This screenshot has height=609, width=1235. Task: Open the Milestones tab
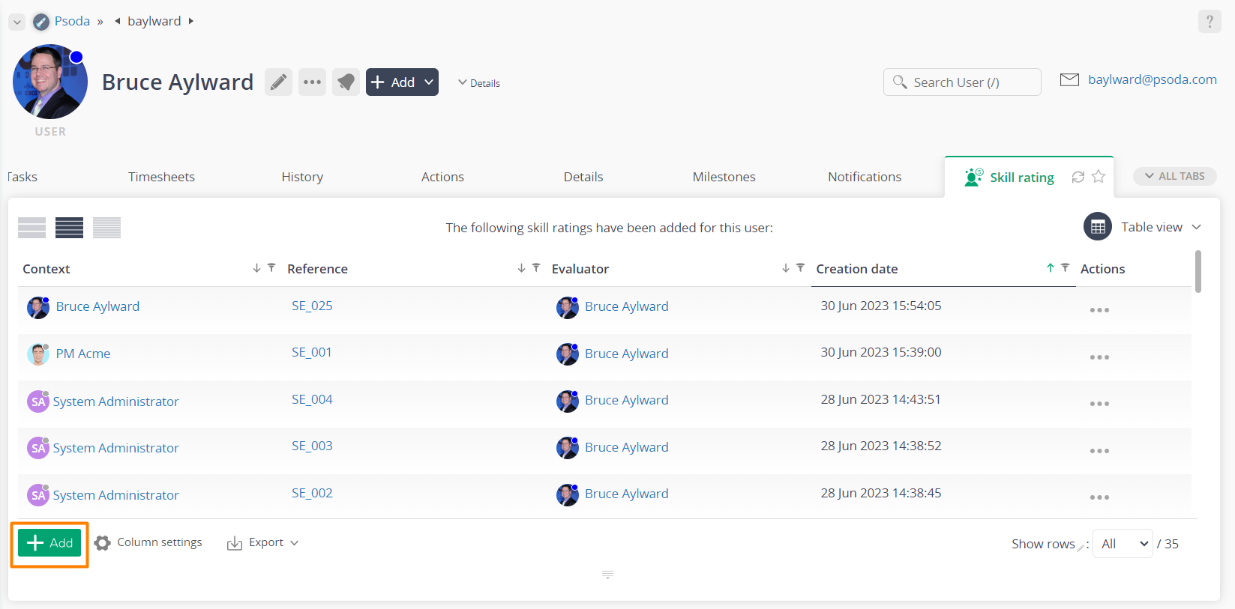(724, 177)
